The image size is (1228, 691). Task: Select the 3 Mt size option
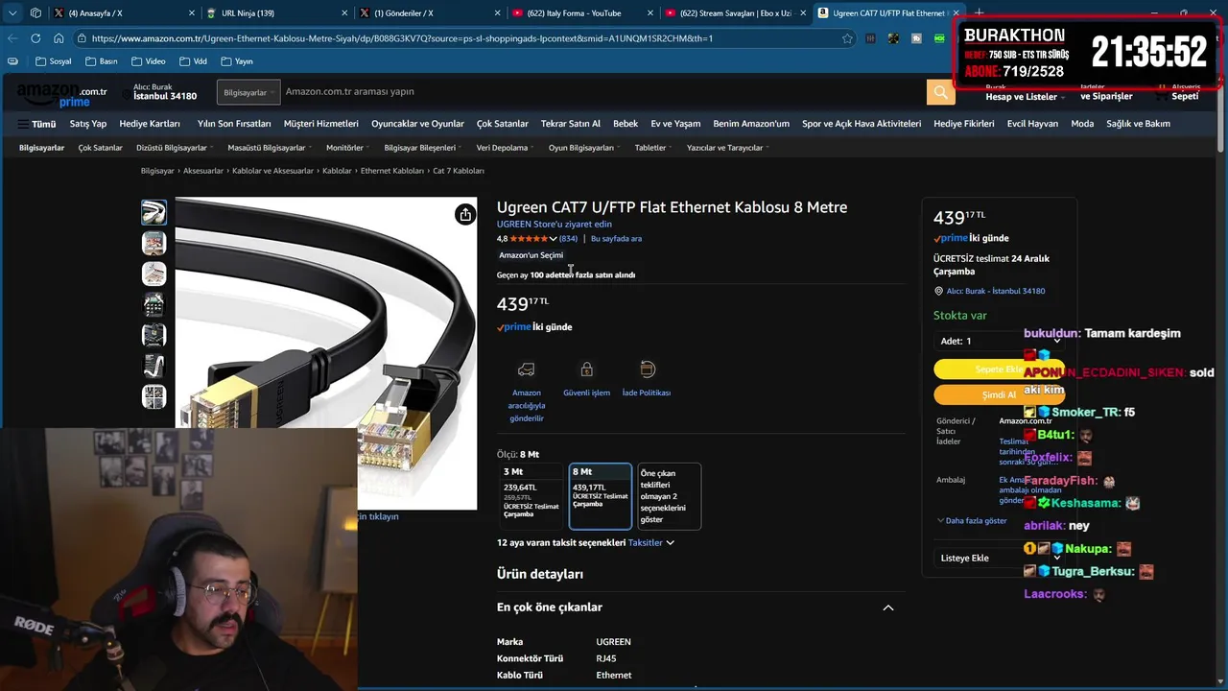tap(531, 496)
